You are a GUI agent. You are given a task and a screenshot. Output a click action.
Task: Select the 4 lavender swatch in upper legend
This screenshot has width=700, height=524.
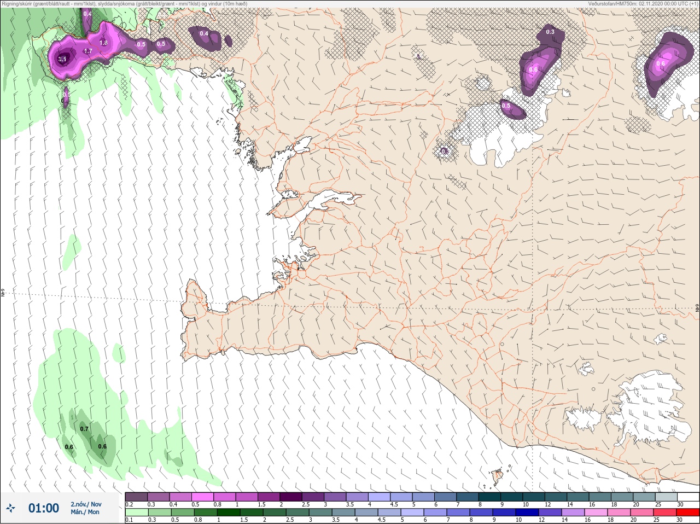click(x=380, y=497)
